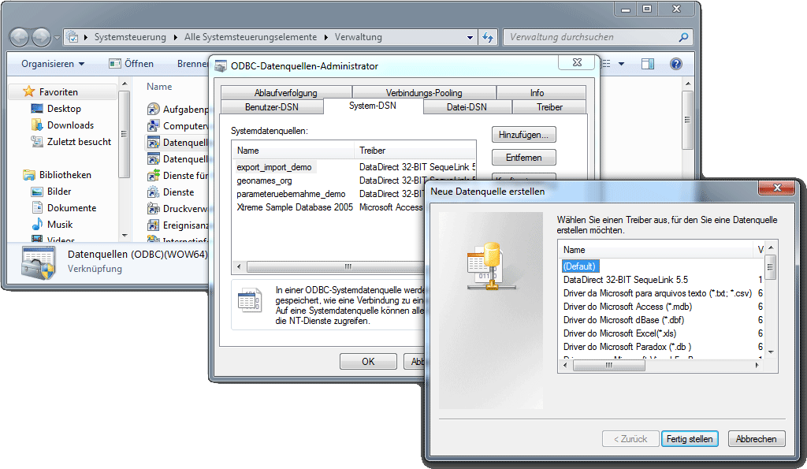807x469 pixels.
Task: Select the Dienste item in file list
Action: 177,192
